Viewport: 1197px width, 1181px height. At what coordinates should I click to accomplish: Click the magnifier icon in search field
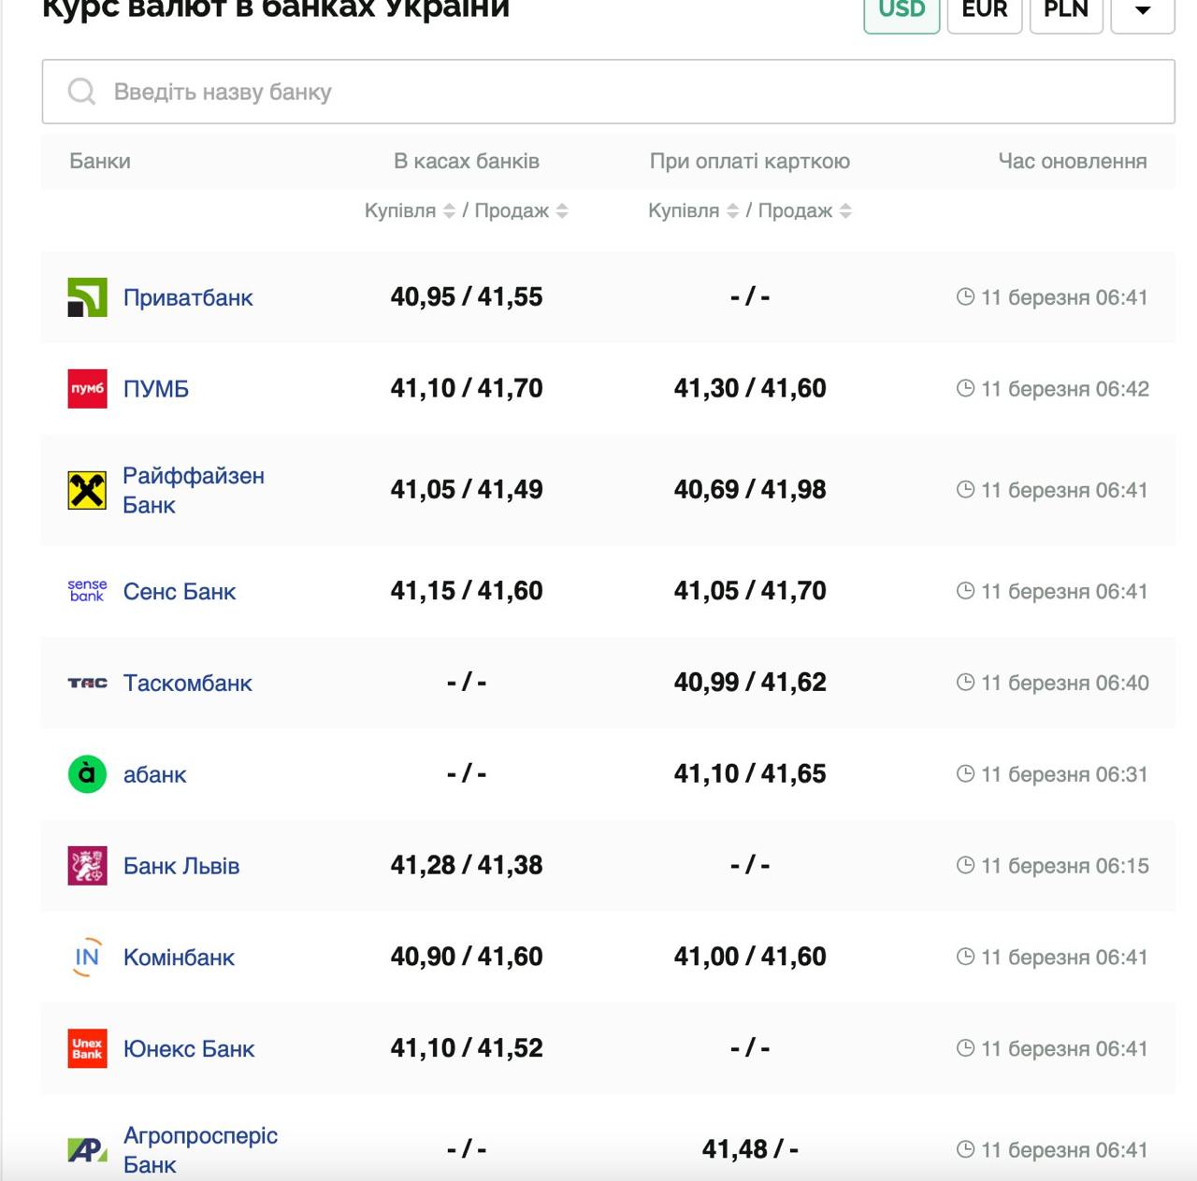point(82,92)
